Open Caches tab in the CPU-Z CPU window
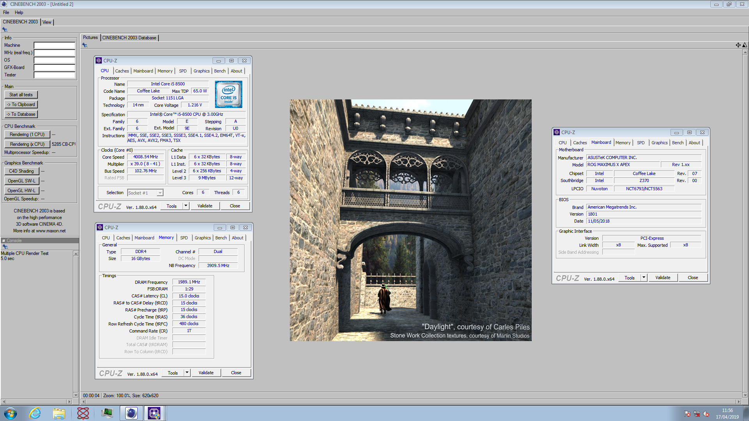 (x=122, y=71)
